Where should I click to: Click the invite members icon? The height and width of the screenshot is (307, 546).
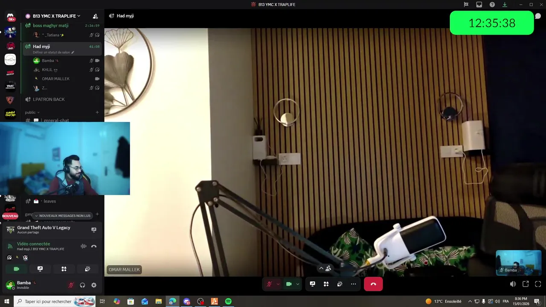[95, 16]
